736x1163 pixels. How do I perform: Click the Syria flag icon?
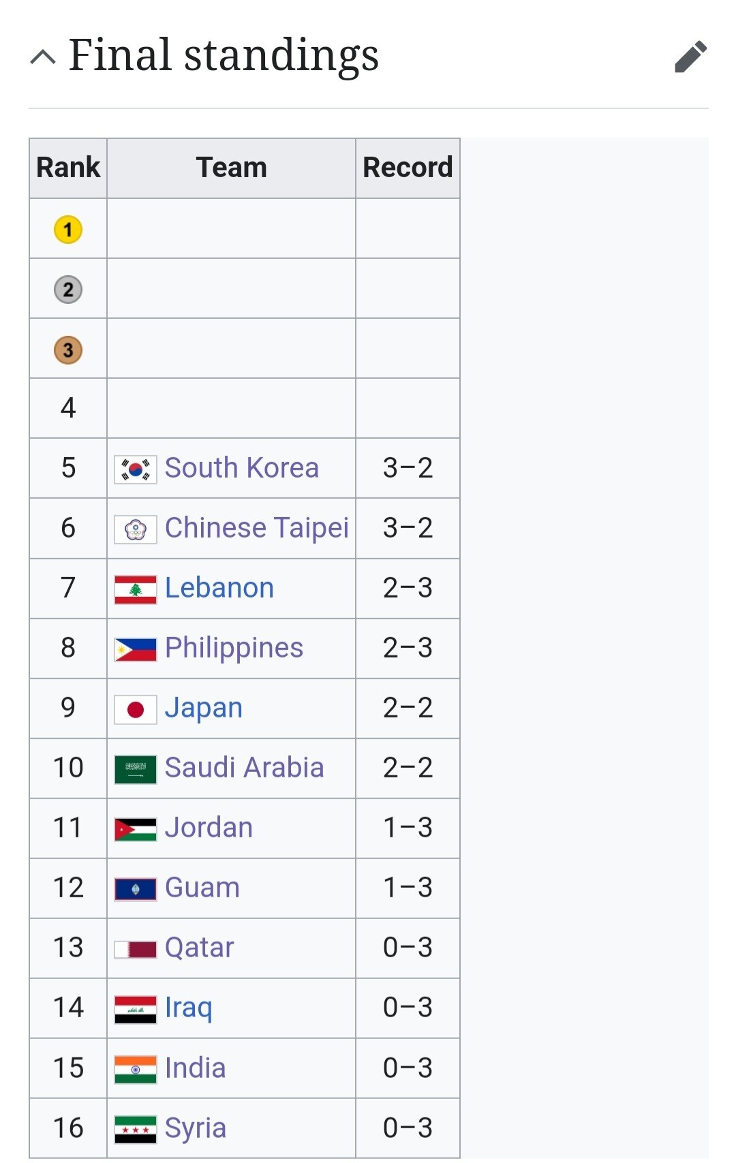[136, 1129]
